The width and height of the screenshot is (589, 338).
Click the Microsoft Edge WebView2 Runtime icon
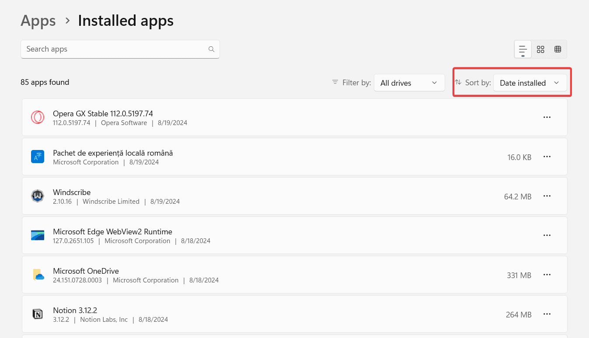point(38,235)
